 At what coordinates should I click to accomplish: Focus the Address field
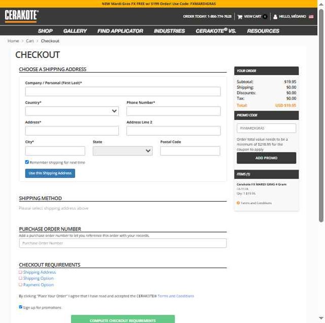tap(72, 131)
